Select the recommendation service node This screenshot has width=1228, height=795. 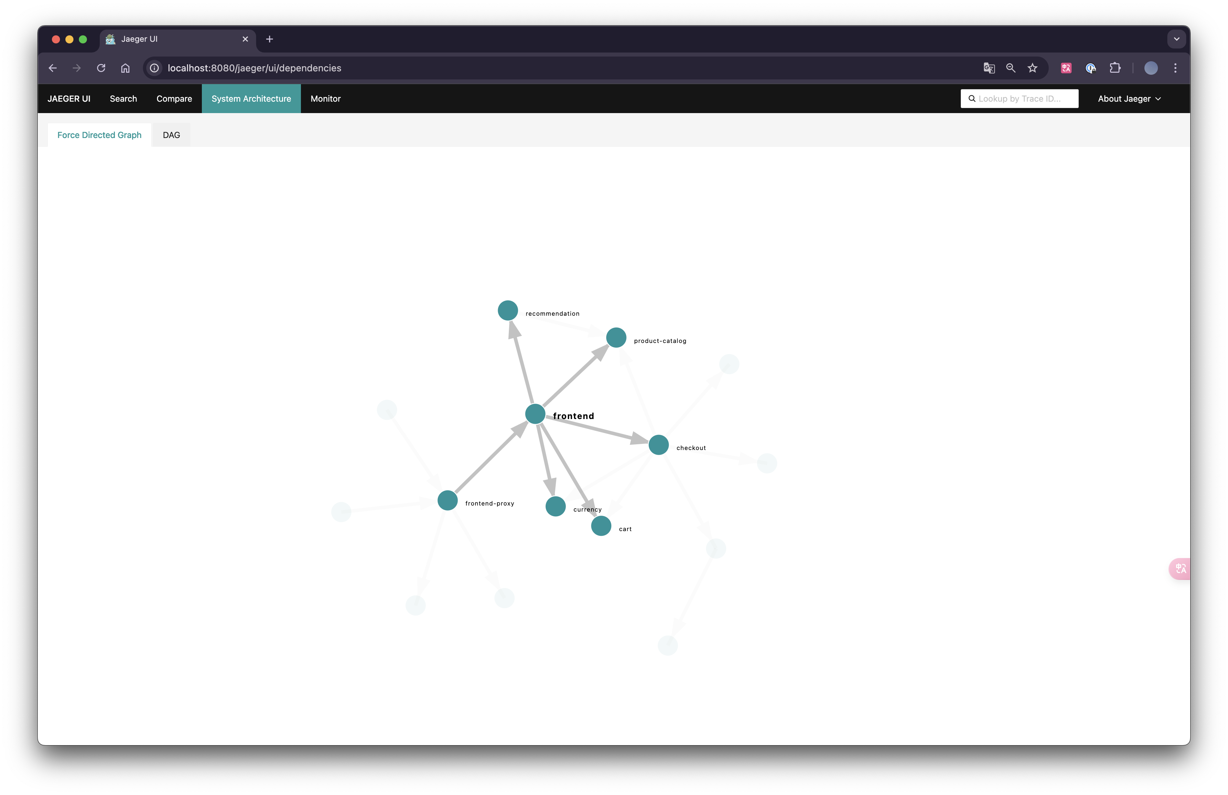click(x=508, y=310)
